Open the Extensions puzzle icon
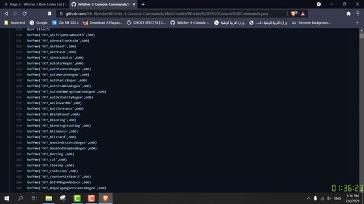This screenshot has height=204, width=364. (x=349, y=14)
